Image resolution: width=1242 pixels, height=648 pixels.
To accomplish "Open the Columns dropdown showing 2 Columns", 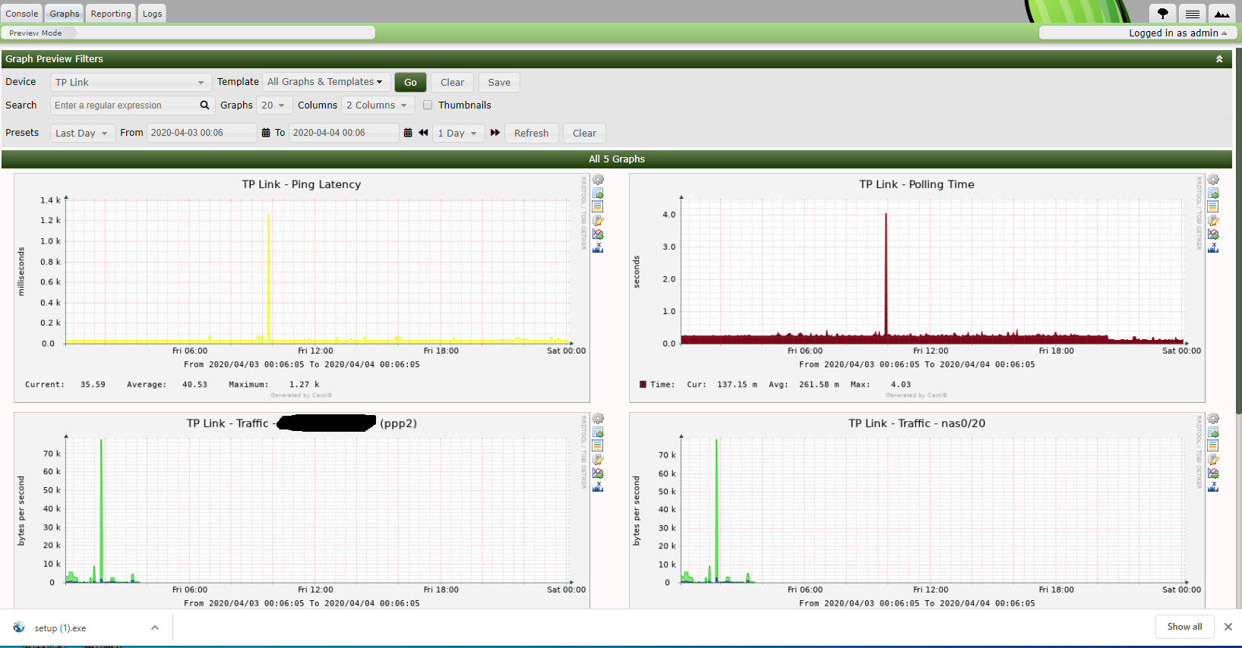I will click(x=378, y=105).
